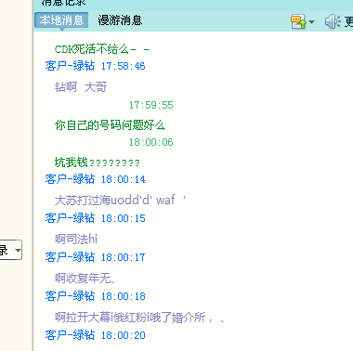Click the speaker sound icon
Screen dimensions: 353x351
333,21
